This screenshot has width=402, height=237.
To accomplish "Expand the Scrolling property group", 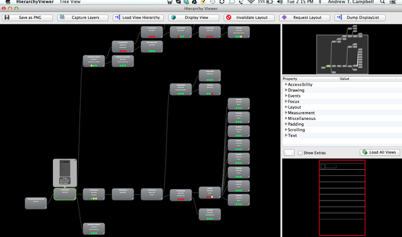I will pyautogui.click(x=286, y=130).
